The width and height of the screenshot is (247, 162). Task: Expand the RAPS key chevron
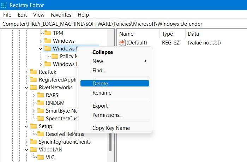point(34,95)
